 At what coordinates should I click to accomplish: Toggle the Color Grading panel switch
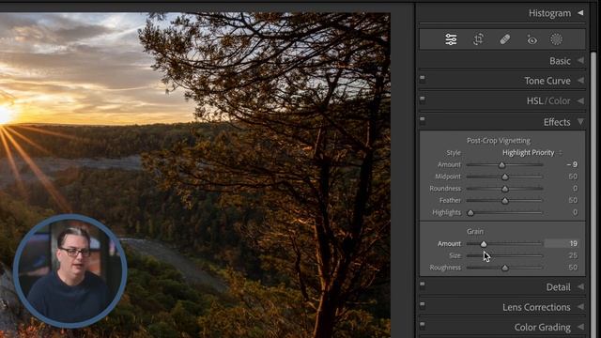[x=423, y=326]
